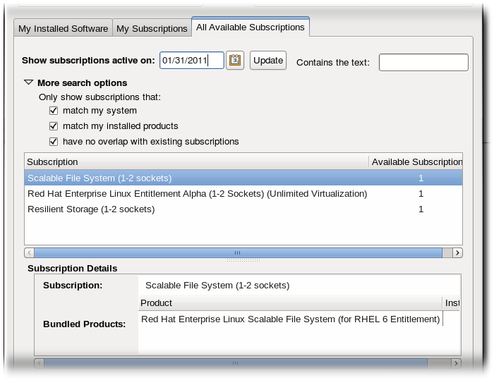The image size is (494, 385).
Task: Click the Available Subscriptions column header
Action: 416,161
